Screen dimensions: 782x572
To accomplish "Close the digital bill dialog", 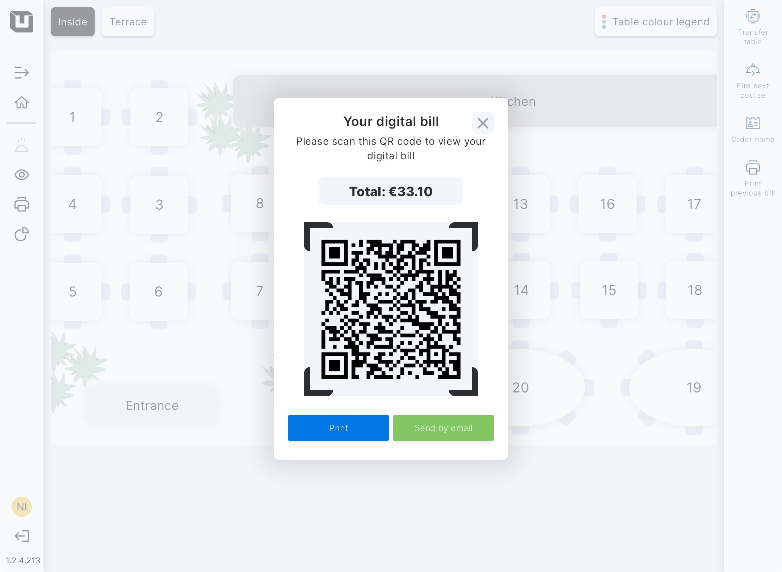I will point(483,123).
